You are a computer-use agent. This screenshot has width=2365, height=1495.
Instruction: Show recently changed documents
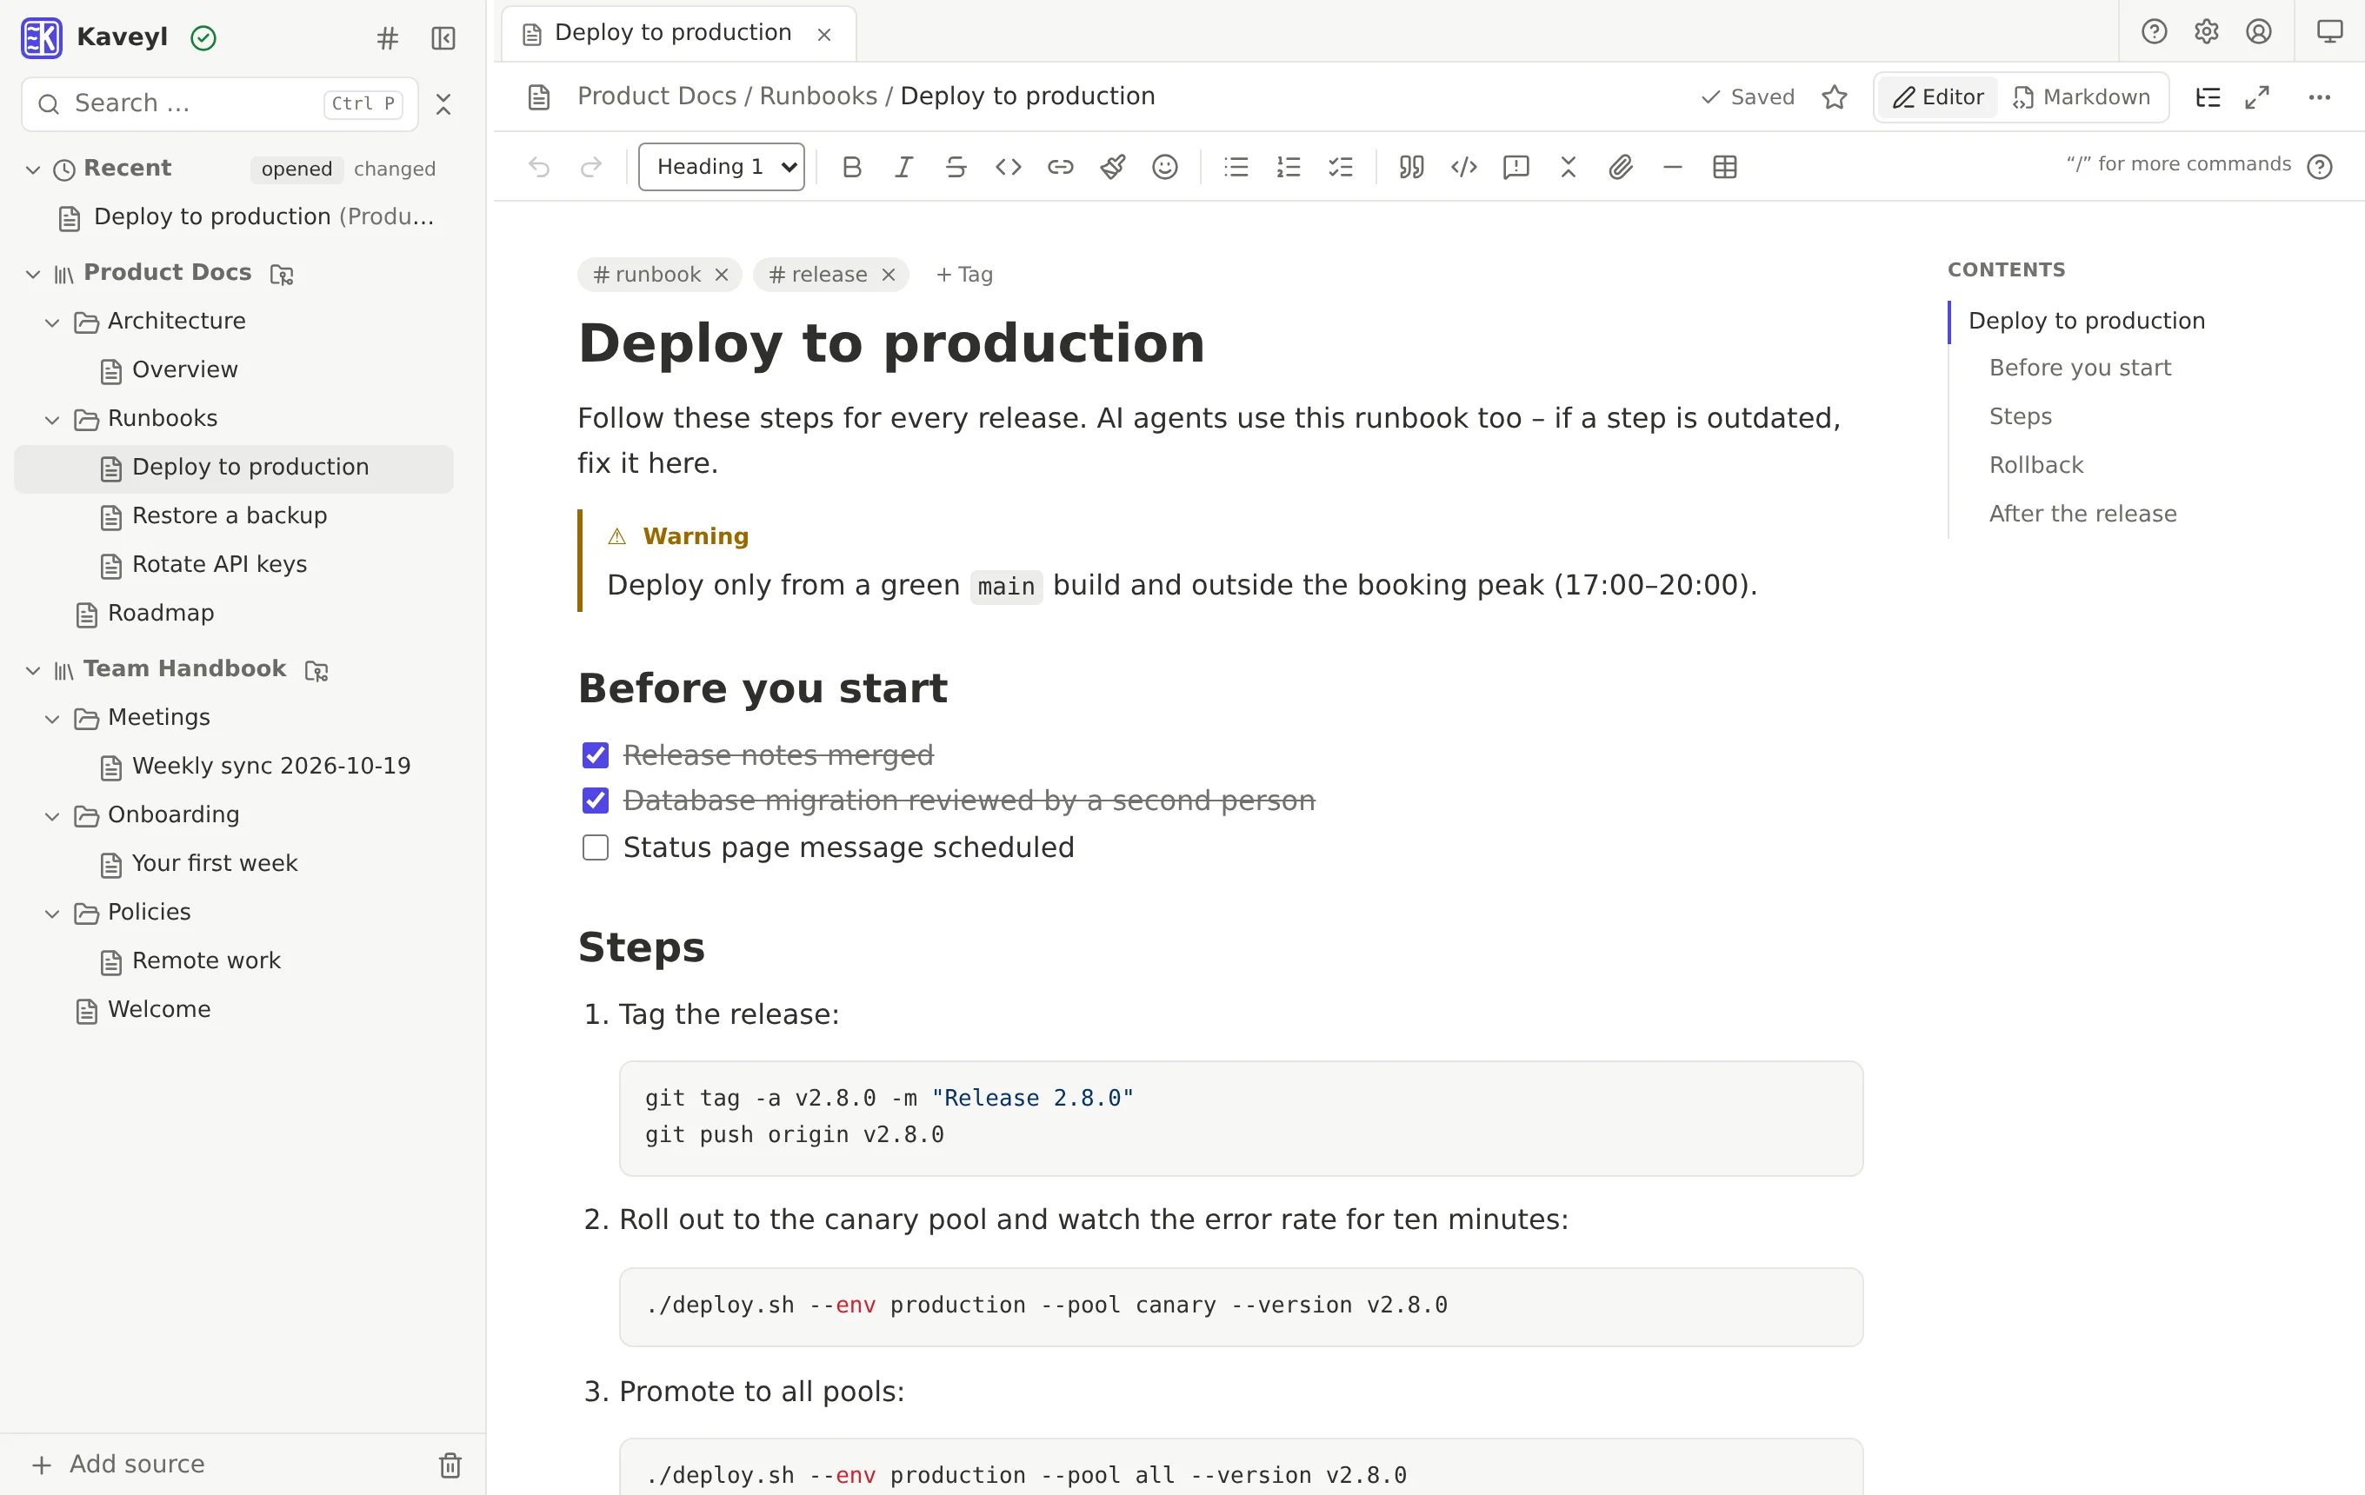pos(394,169)
